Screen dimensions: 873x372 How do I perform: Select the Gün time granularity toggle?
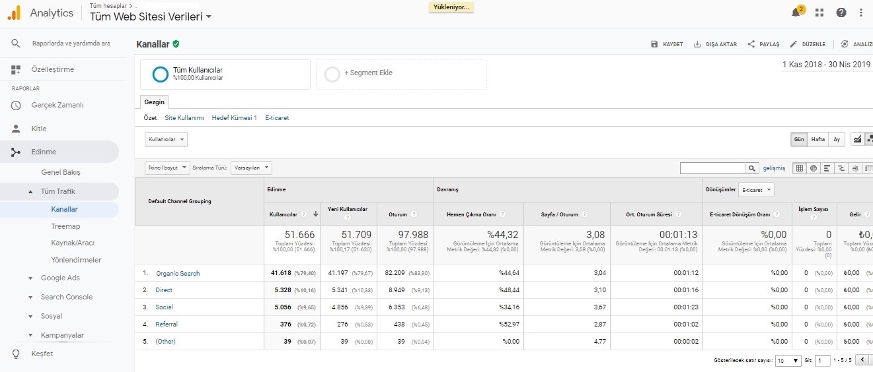(800, 139)
